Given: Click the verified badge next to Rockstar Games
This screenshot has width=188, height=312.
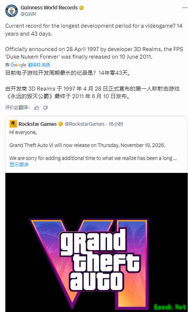Looking at the screenshot, I should [60, 124].
